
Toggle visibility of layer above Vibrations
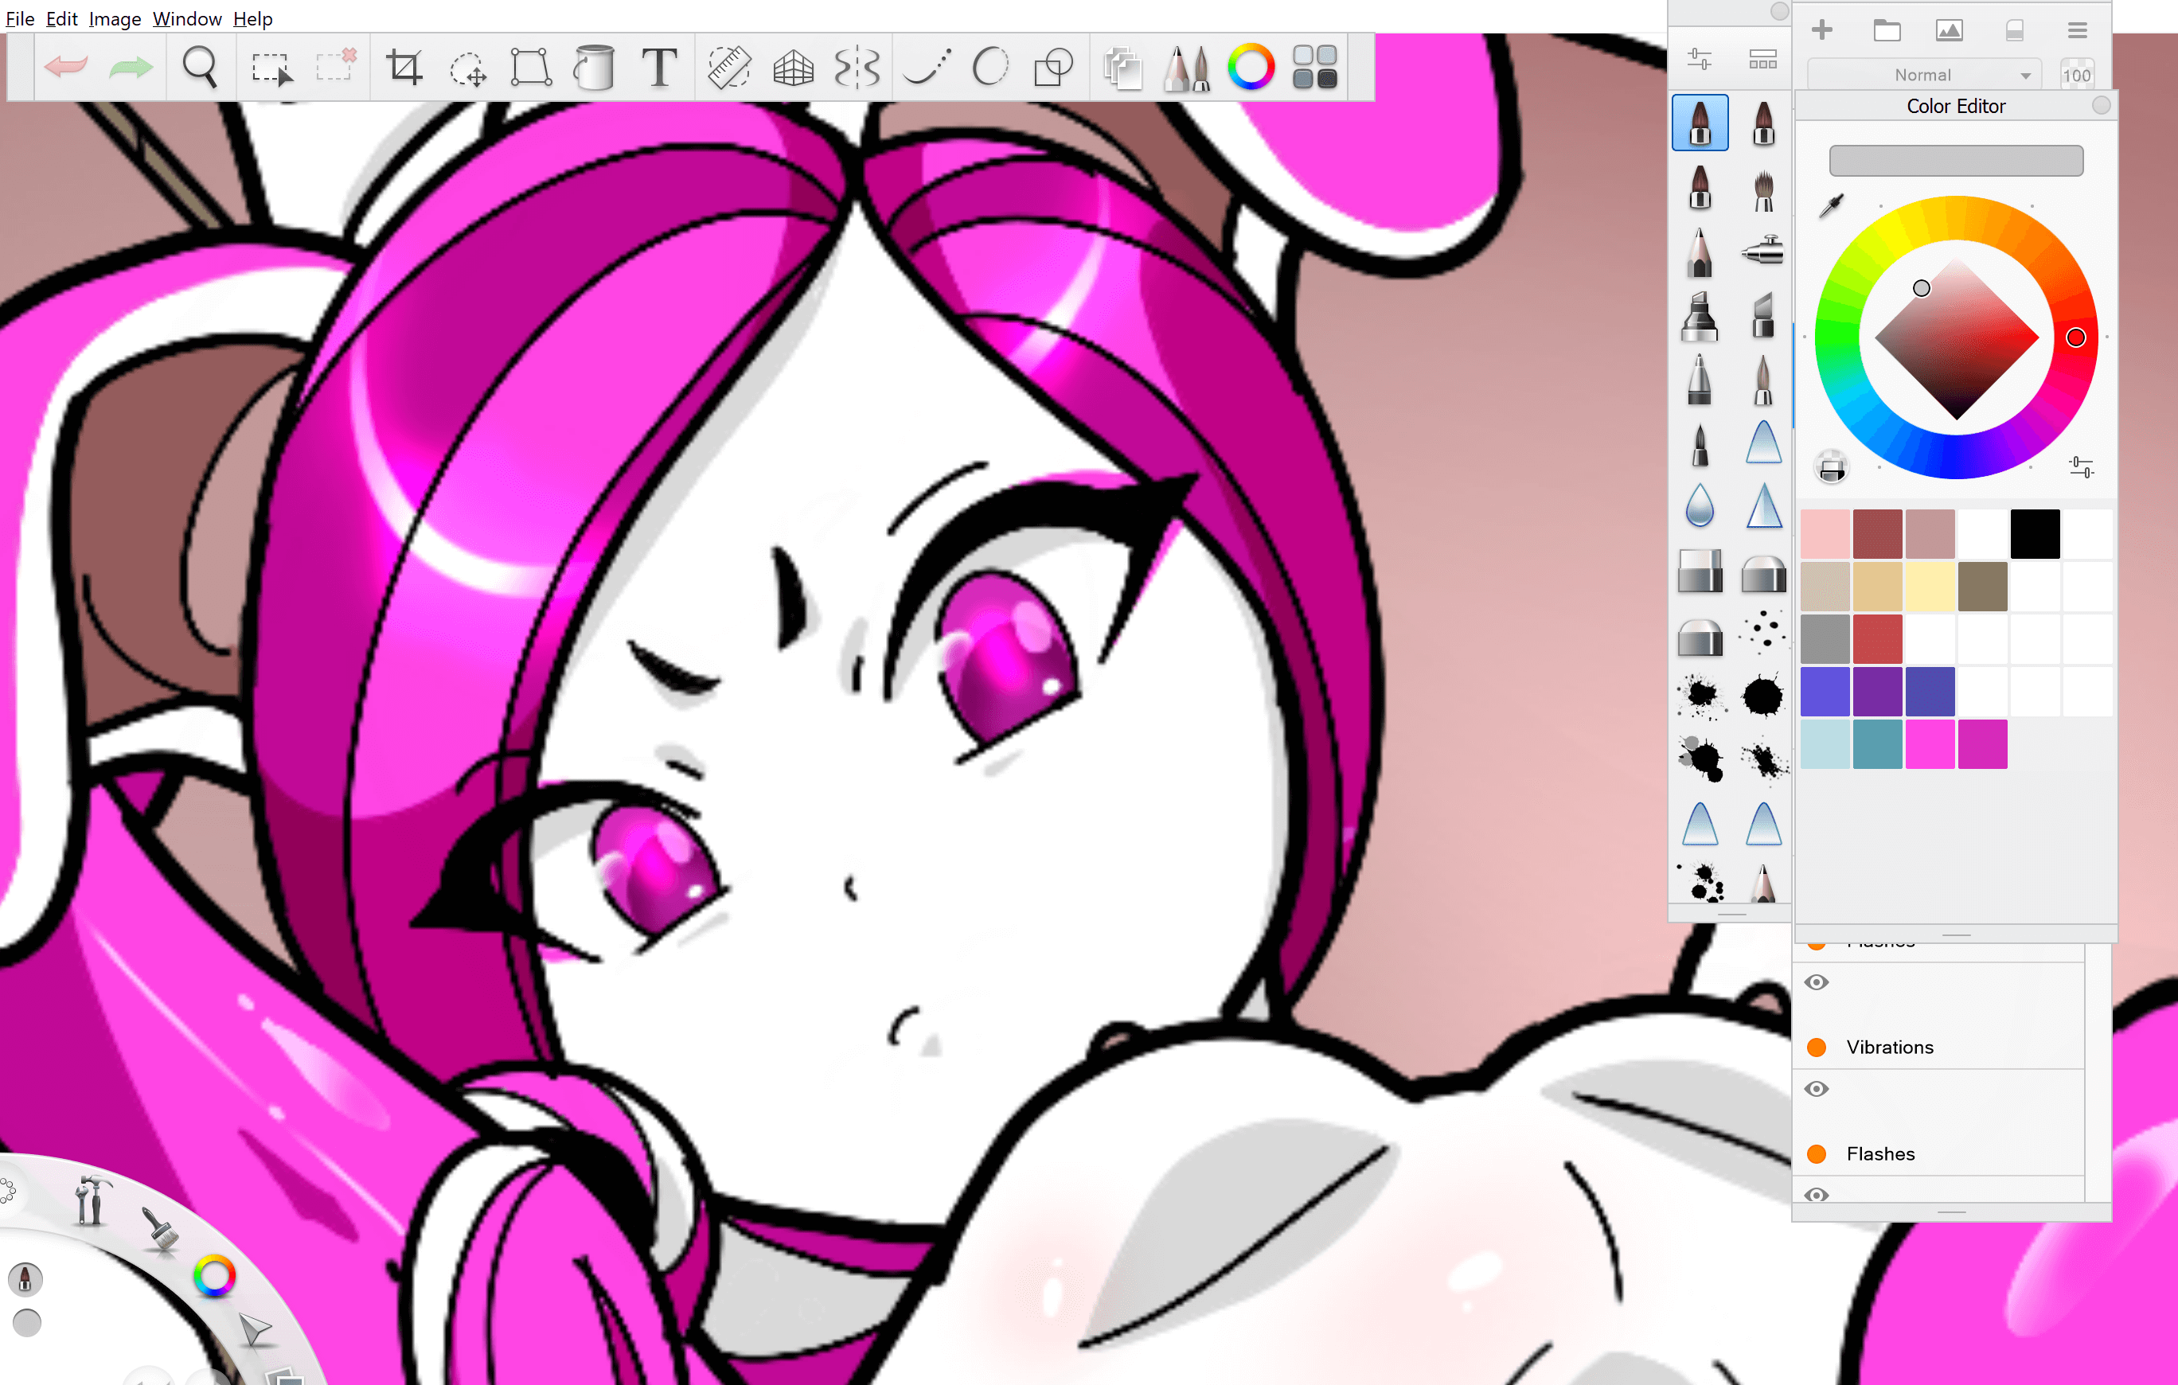[x=1817, y=982]
